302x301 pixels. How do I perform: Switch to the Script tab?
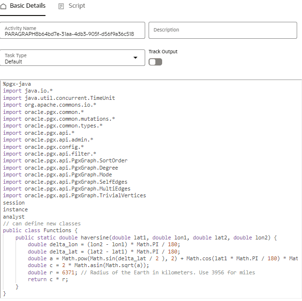(72, 6)
